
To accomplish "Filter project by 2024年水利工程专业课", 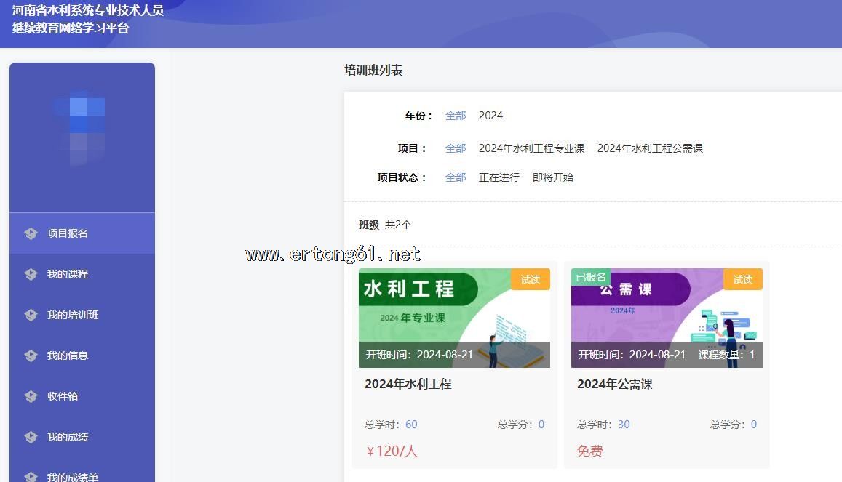I will point(531,148).
